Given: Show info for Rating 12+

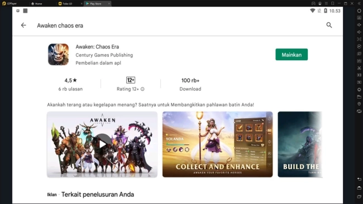Looking at the screenshot, I should [142, 89].
